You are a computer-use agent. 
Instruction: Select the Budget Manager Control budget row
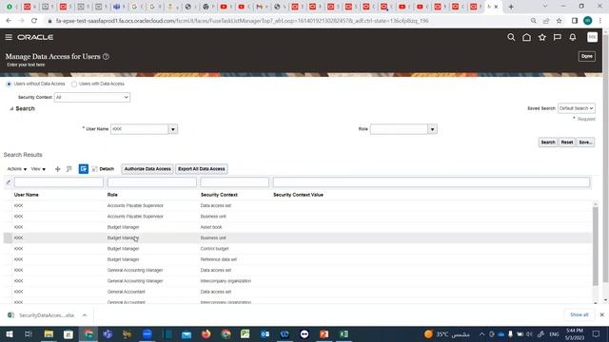pos(298,249)
